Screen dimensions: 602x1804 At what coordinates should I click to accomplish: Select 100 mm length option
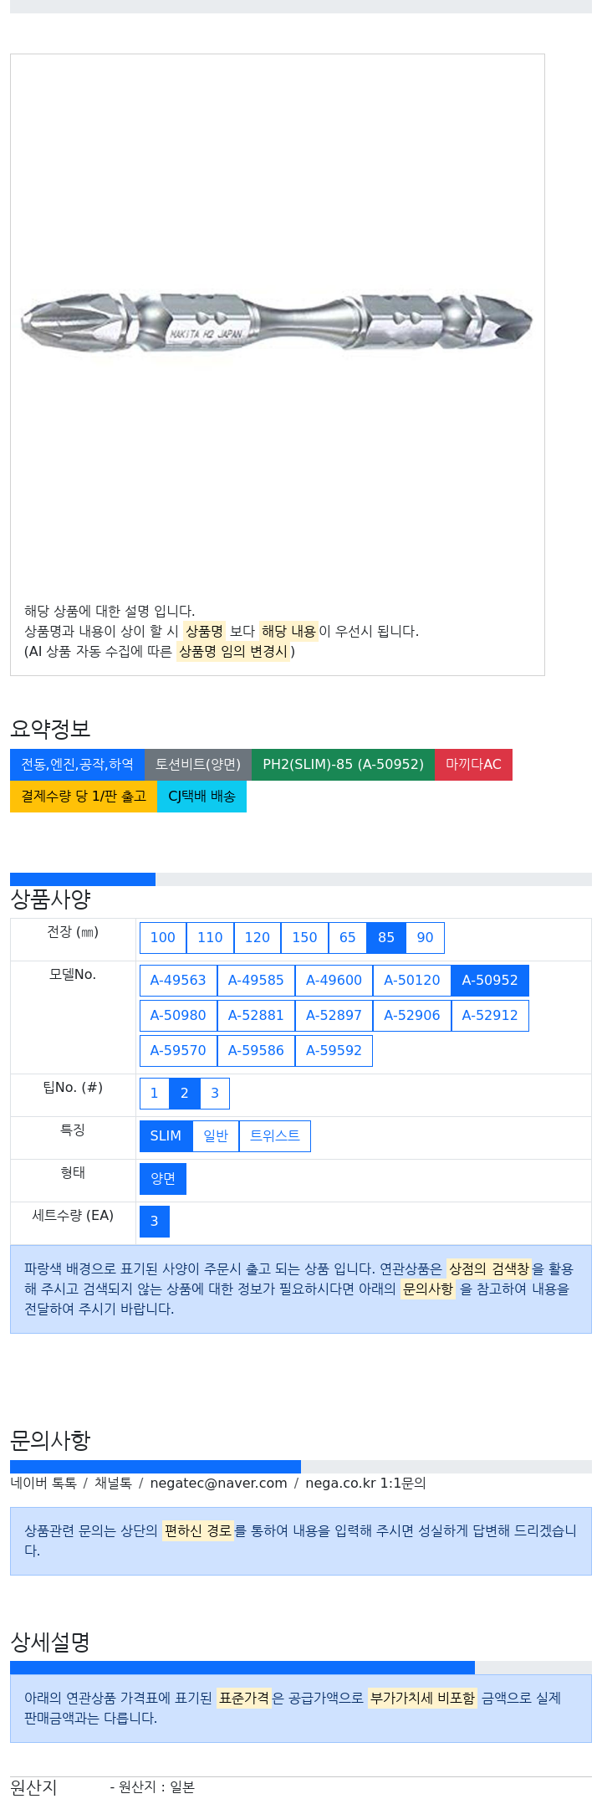click(163, 938)
